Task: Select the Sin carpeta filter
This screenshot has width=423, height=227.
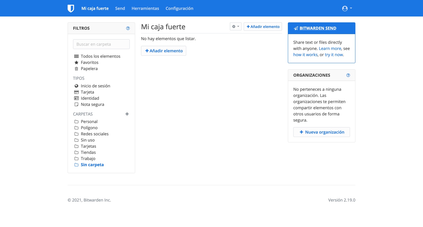Action: pos(92,165)
